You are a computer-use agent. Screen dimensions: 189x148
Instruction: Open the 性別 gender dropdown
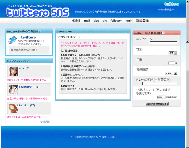pos(173,53)
